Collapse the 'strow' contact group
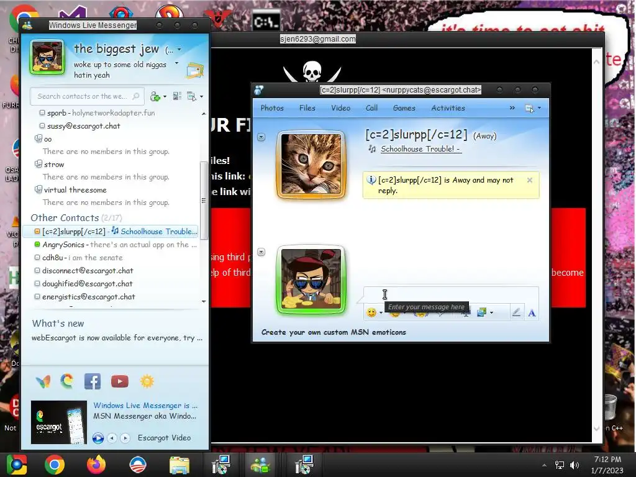 tap(38, 164)
